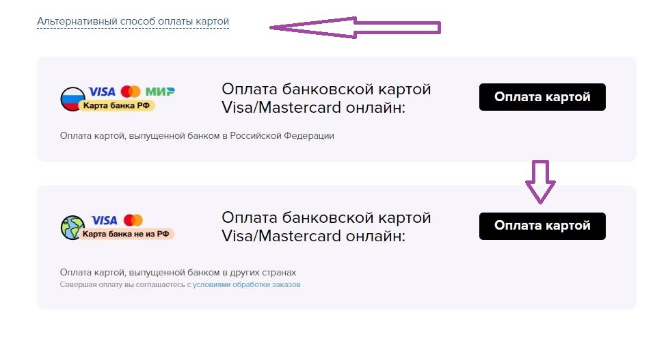Click the Russian flag icon
This screenshot has width=668, height=339.
pyautogui.click(x=72, y=98)
